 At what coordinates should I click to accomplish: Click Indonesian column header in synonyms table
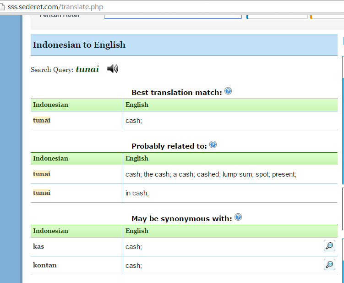(x=50, y=231)
